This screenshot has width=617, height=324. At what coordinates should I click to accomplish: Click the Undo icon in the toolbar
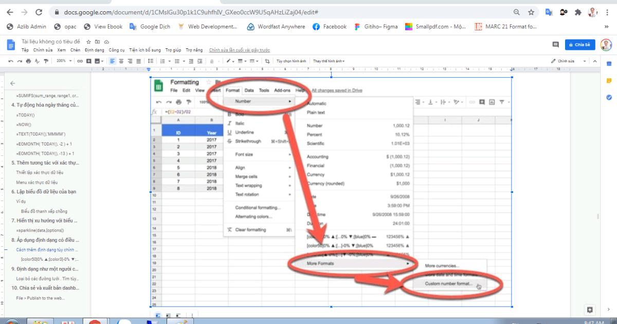click(x=11, y=61)
